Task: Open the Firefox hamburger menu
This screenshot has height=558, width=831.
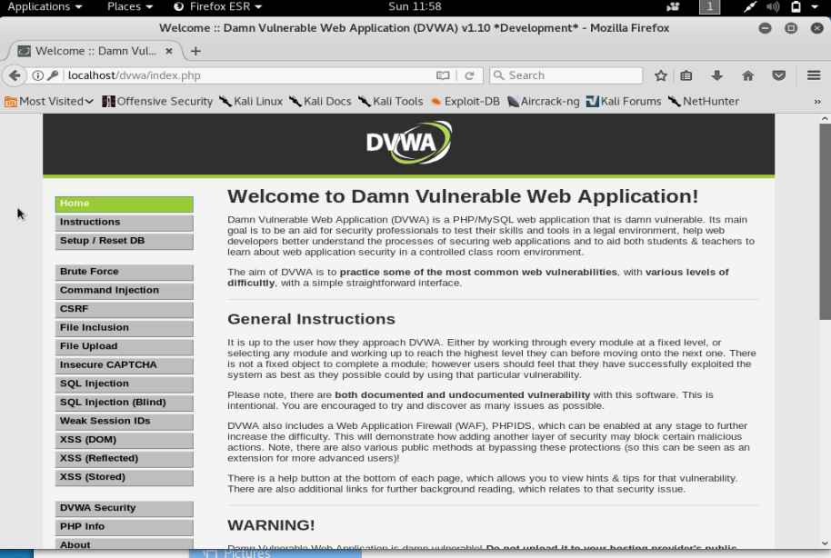Action: pos(814,75)
